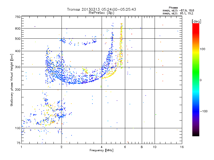Click the x-axis label '10'
Viewport: 214px width, 160px height.
(155, 147)
